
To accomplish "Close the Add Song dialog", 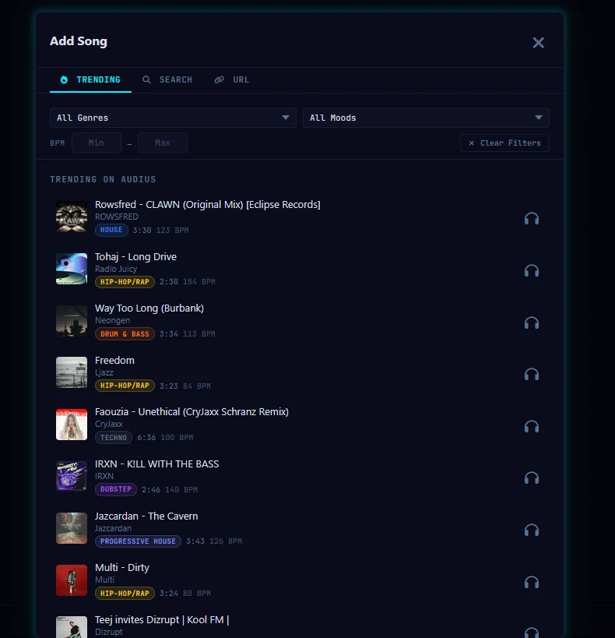I will 538,42.
